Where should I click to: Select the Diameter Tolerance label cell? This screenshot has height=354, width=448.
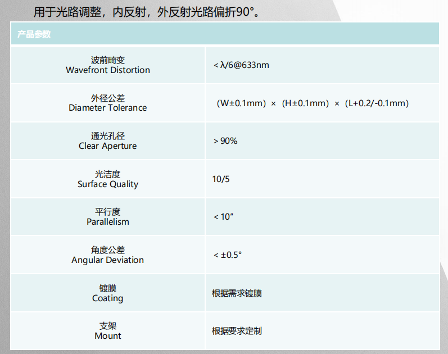(x=108, y=103)
